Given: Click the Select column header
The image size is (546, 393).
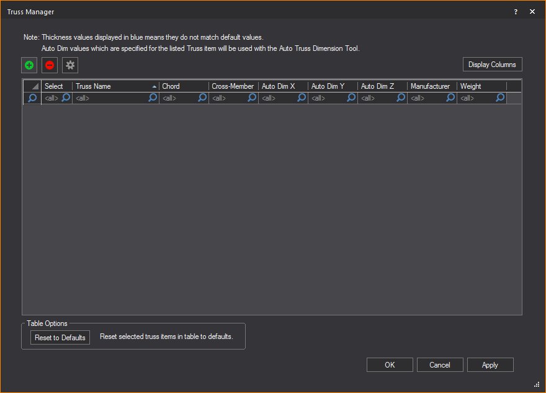Looking at the screenshot, I should 56,86.
